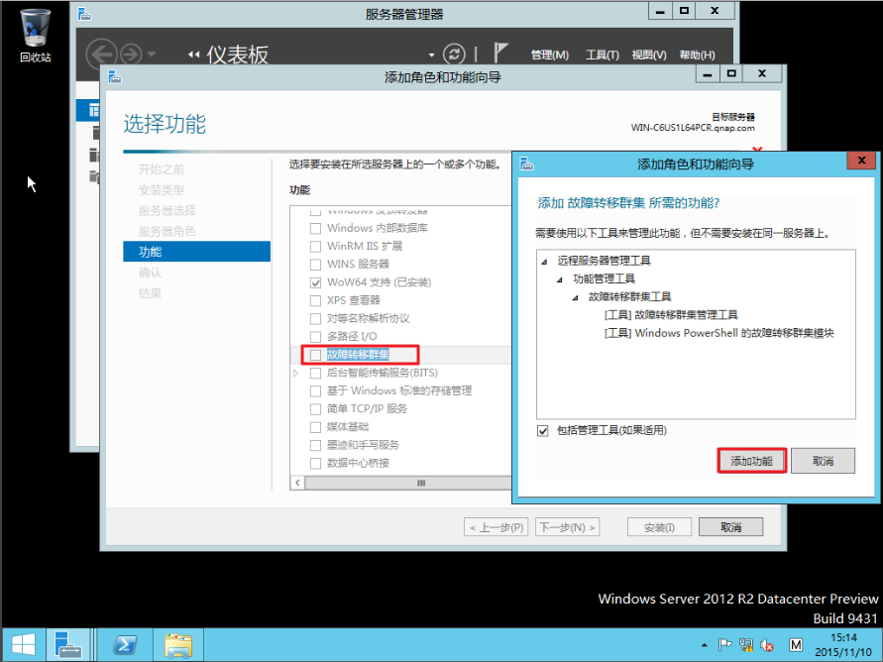This screenshot has height=662, width=883.
Task: Check the 后台智能传输服务(BITS) checkbox
Action: [x=316, y=373]
